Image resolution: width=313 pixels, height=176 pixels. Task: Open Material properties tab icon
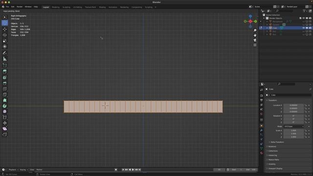pyautogui.click(x=262, y=153)
